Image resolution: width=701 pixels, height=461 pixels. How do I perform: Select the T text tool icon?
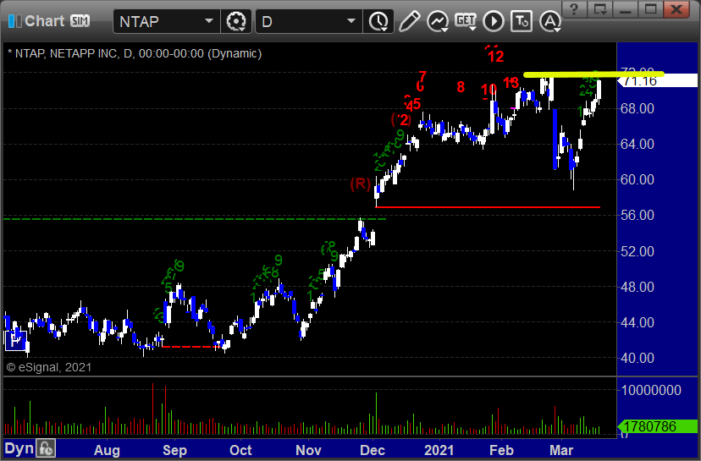click(522, 21)
